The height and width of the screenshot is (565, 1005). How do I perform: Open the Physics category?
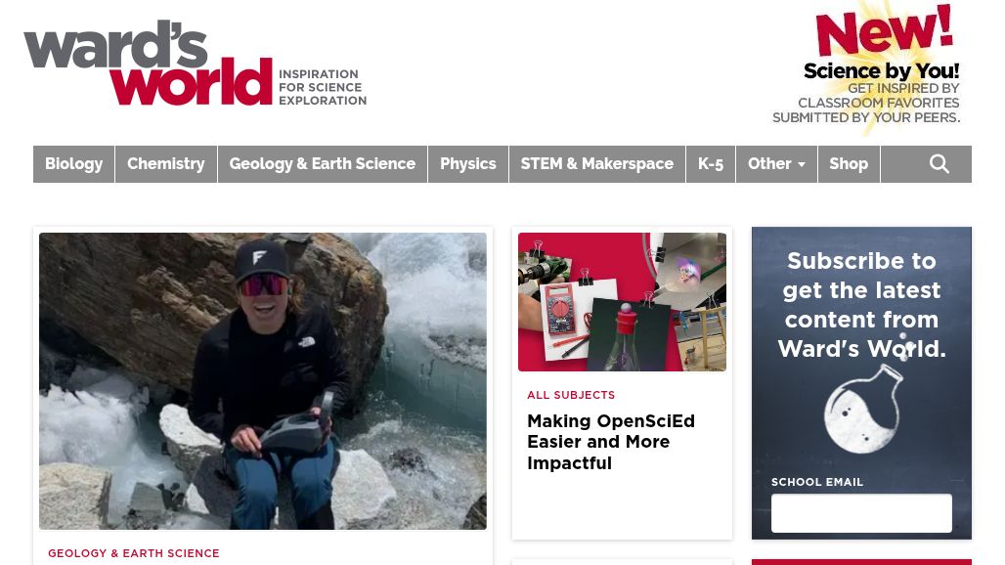[x=468, y=164]
